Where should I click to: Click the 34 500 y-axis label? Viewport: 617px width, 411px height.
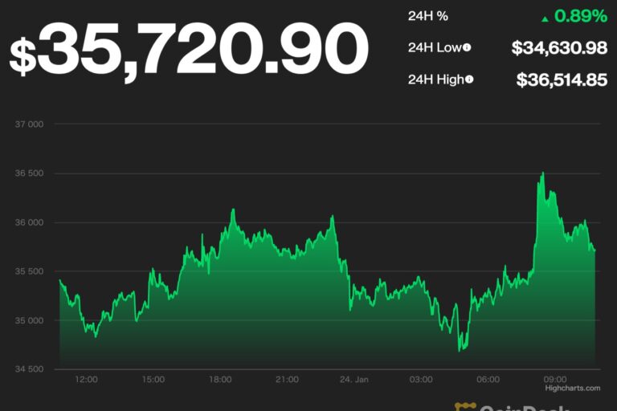pos(29,369)
